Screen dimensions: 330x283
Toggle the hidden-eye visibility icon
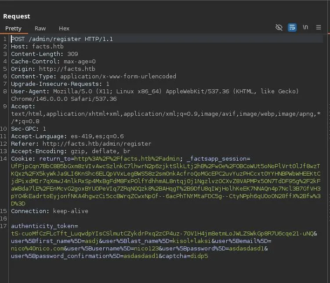pos(279,27)
